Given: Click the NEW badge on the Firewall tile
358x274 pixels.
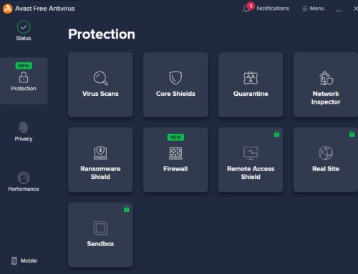Looking at the screenshot, I should [175, 137].
